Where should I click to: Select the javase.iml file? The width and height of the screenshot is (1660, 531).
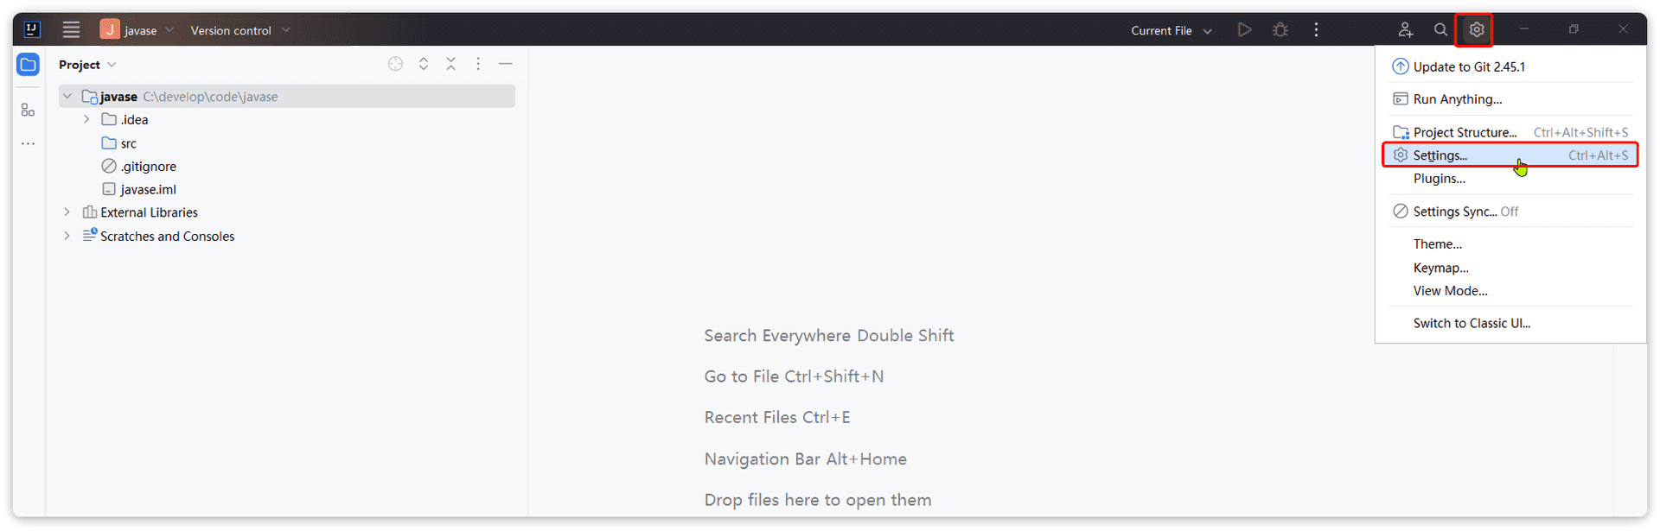(148, 189)
